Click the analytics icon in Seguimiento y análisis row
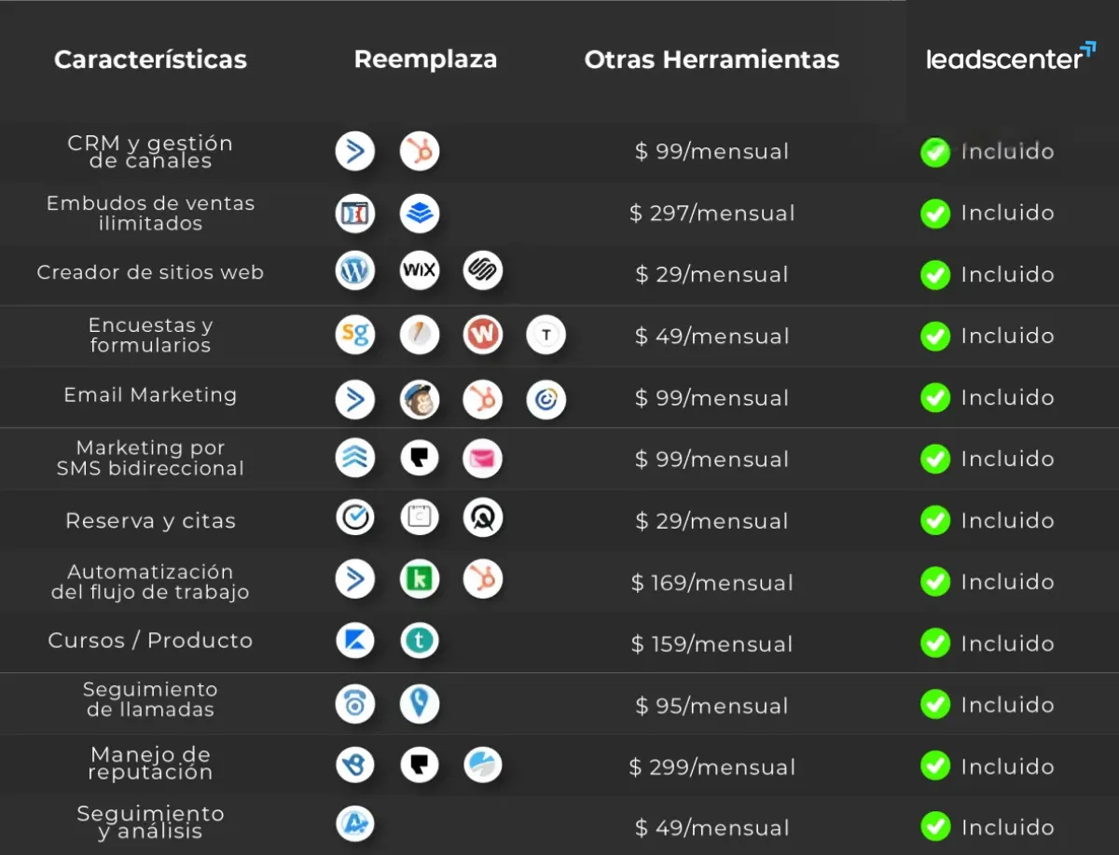The width and height of the screenshot is (1119, 855). point(355,823)
